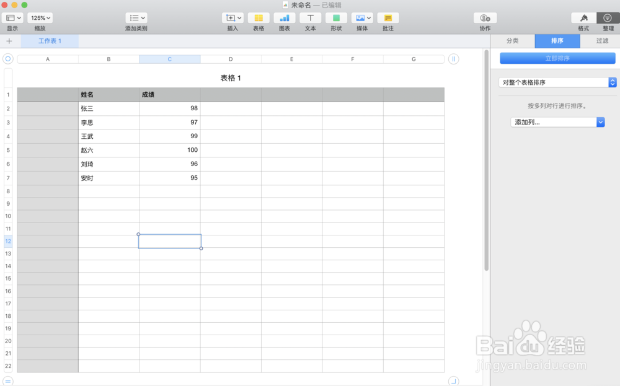
Task: Select column C header
Action: [170, 59]
